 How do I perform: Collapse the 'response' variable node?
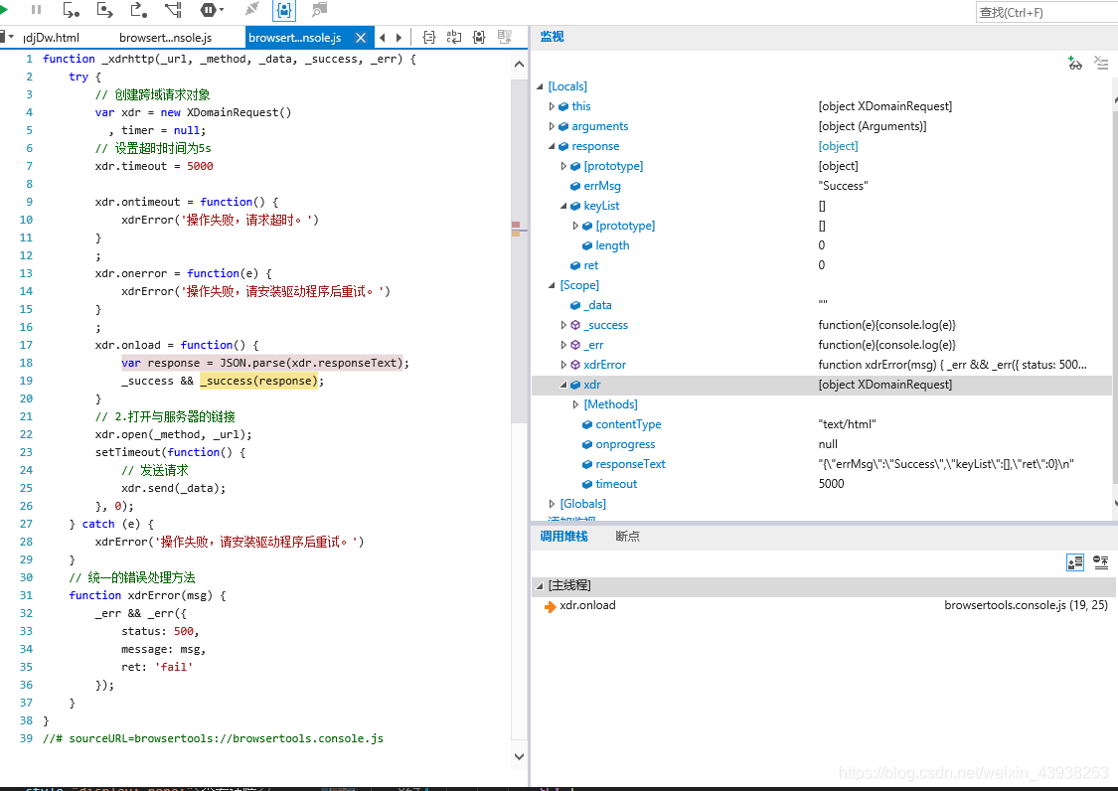coord(552,146)
